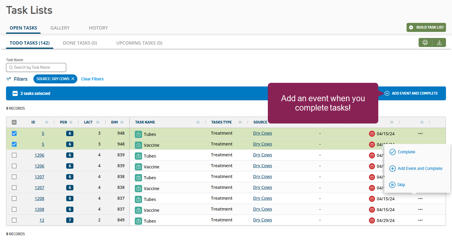Click the deselect icon in the blue selection bar
This screenshot has width=452, height=247.
click(x=15, y=93)
